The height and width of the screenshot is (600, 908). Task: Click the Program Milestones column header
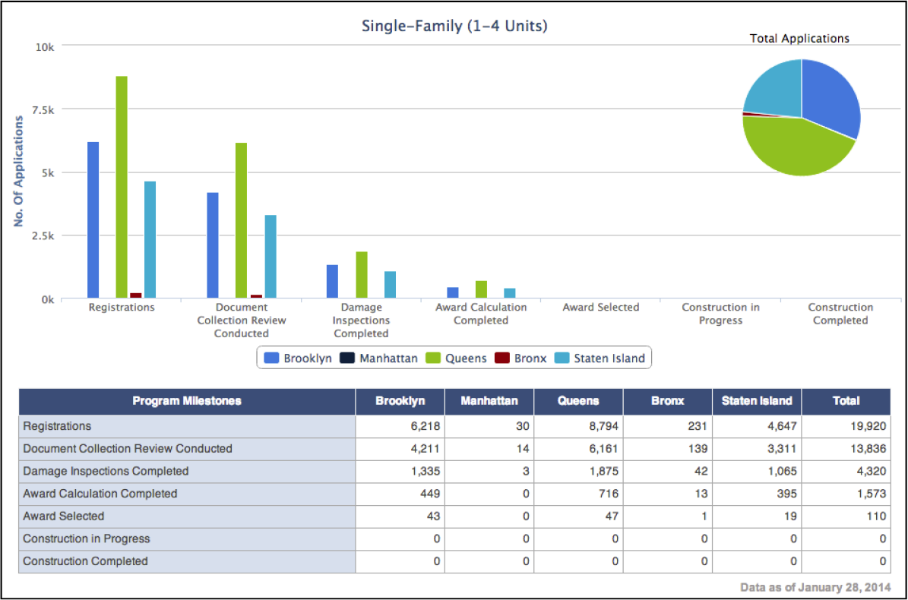click(x=187, y=401)
